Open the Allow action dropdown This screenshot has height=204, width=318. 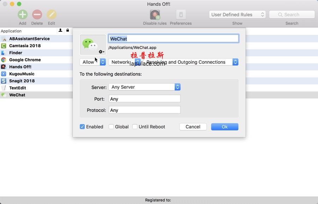pos(93,62)
